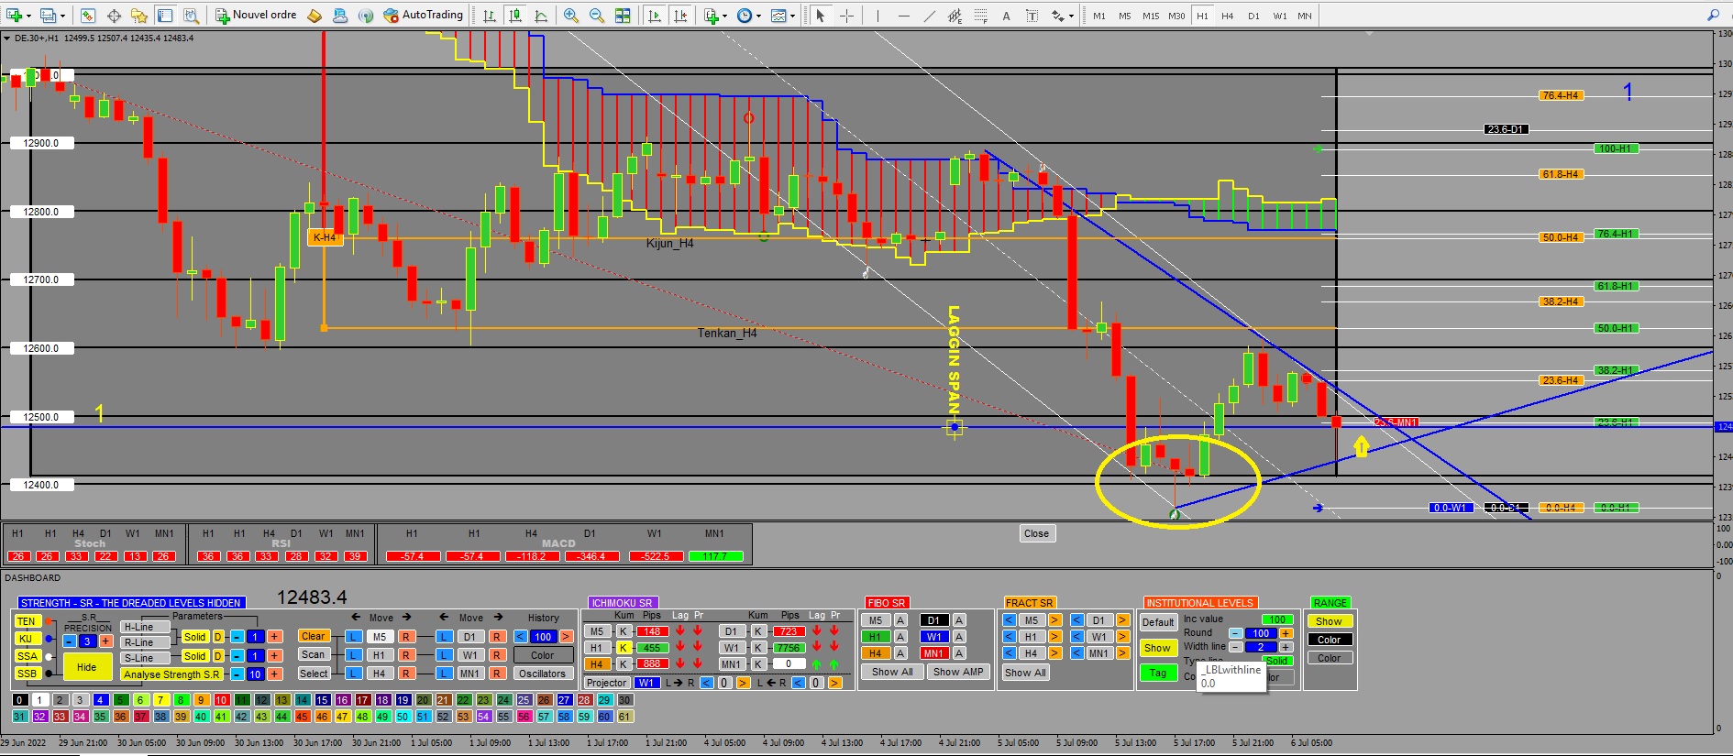Switch chart to bar chart icon

(490, 16)
